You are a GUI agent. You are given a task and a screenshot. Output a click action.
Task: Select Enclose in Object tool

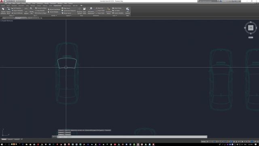pos(41,13)
